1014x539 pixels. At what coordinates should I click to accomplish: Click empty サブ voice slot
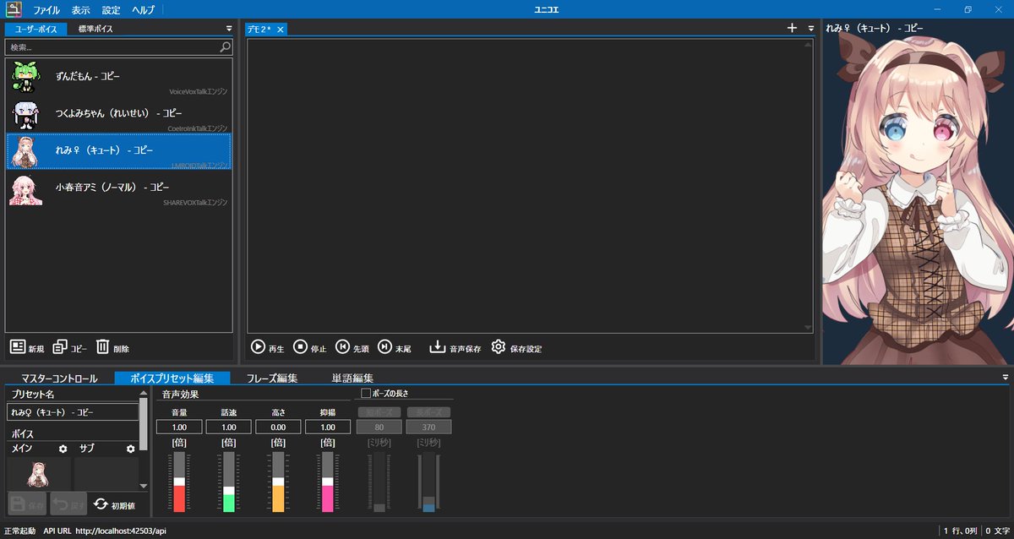coord(106,473)
